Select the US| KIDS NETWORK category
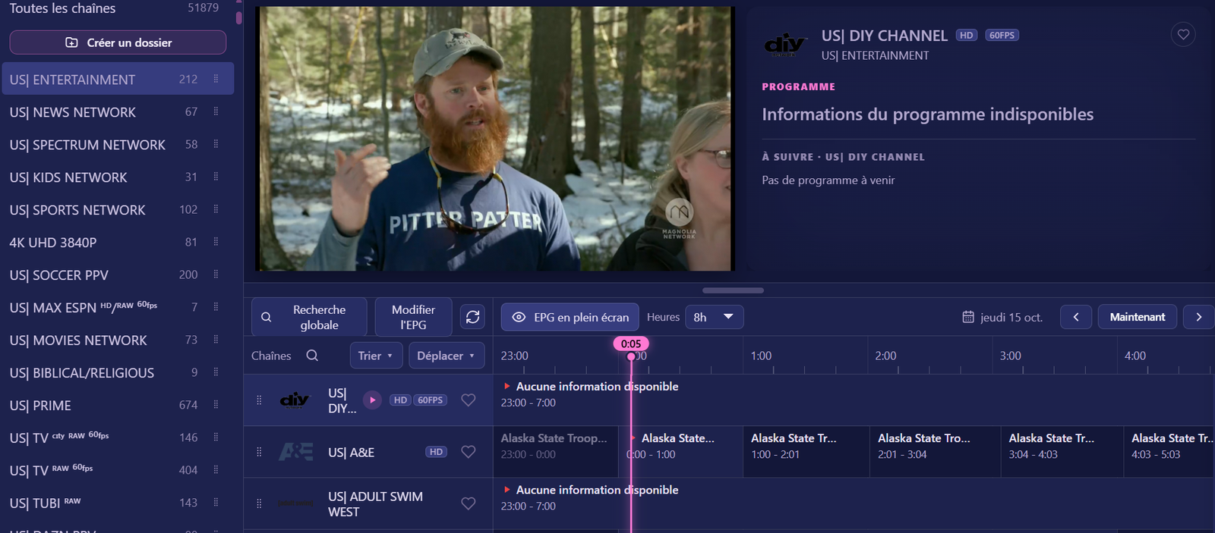 118,177
